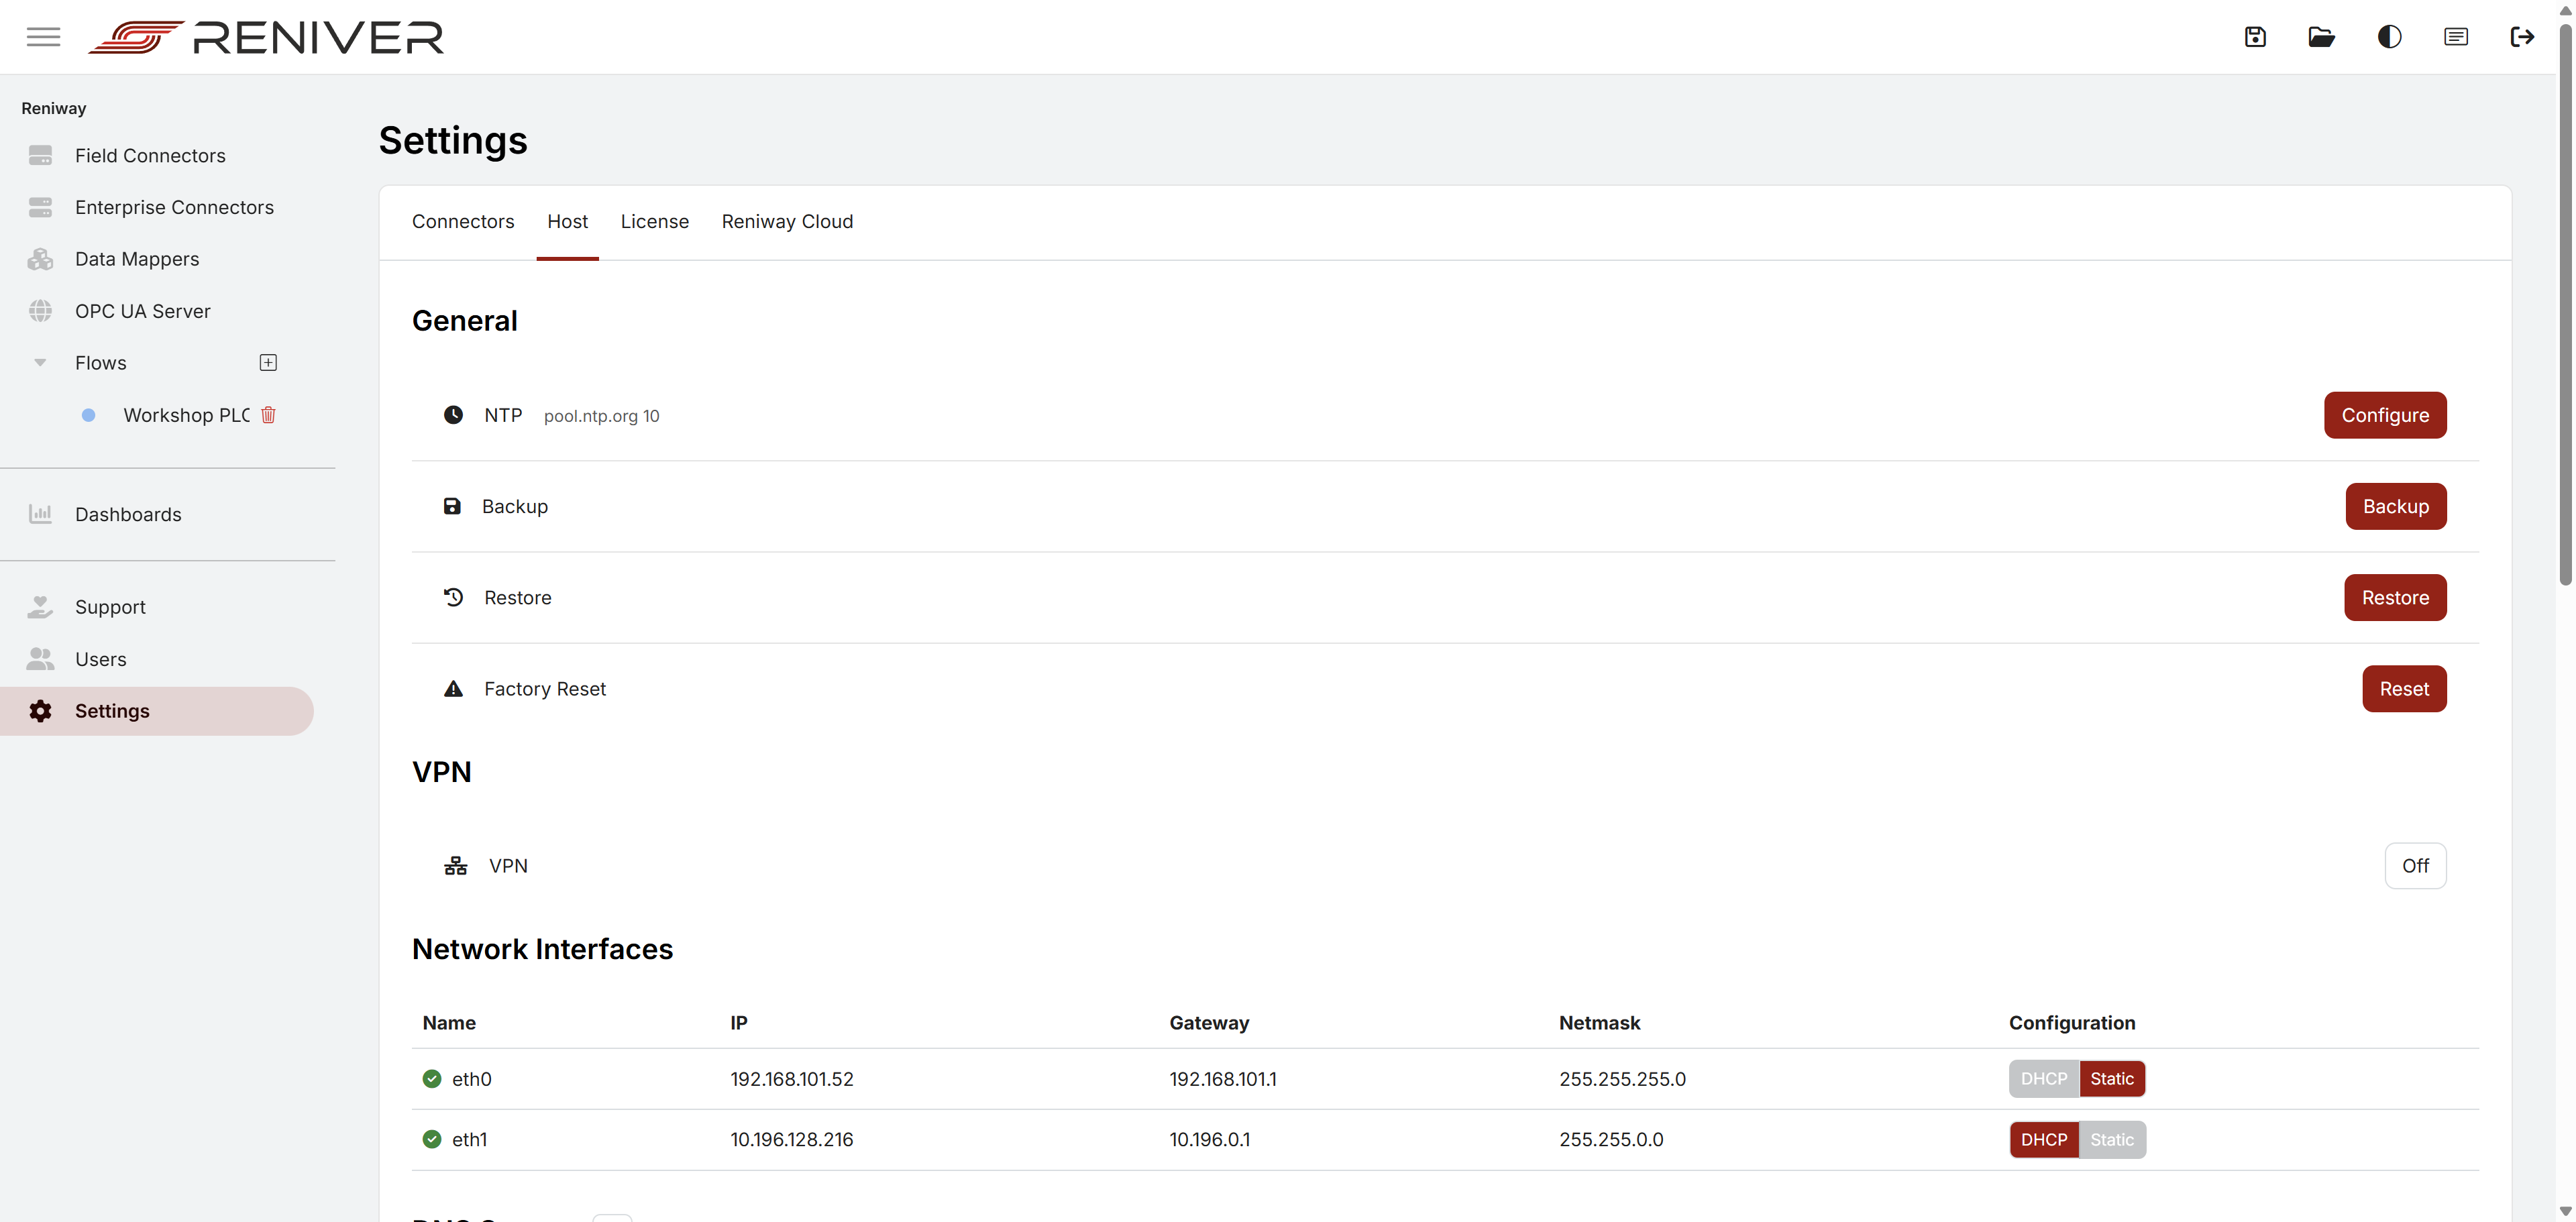Click the NTP clock icon
2576x1222 pixels.
tap(454, 415)
